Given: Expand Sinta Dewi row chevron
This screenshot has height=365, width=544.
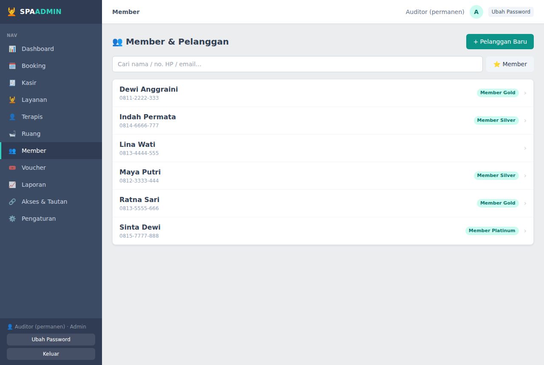Looking at the screenshot, I should coord(525,231).
